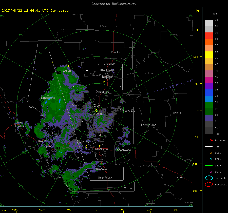
Task: Click the -30 dBZ value in legend
Action: tap(217, 134)
